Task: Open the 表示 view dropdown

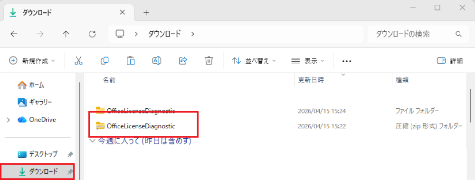Action: [307, 61]
